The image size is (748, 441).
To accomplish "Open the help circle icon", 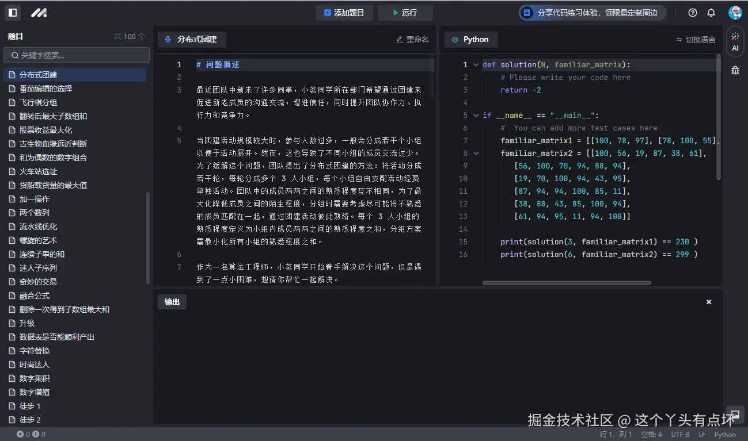I will pos(692,12).
